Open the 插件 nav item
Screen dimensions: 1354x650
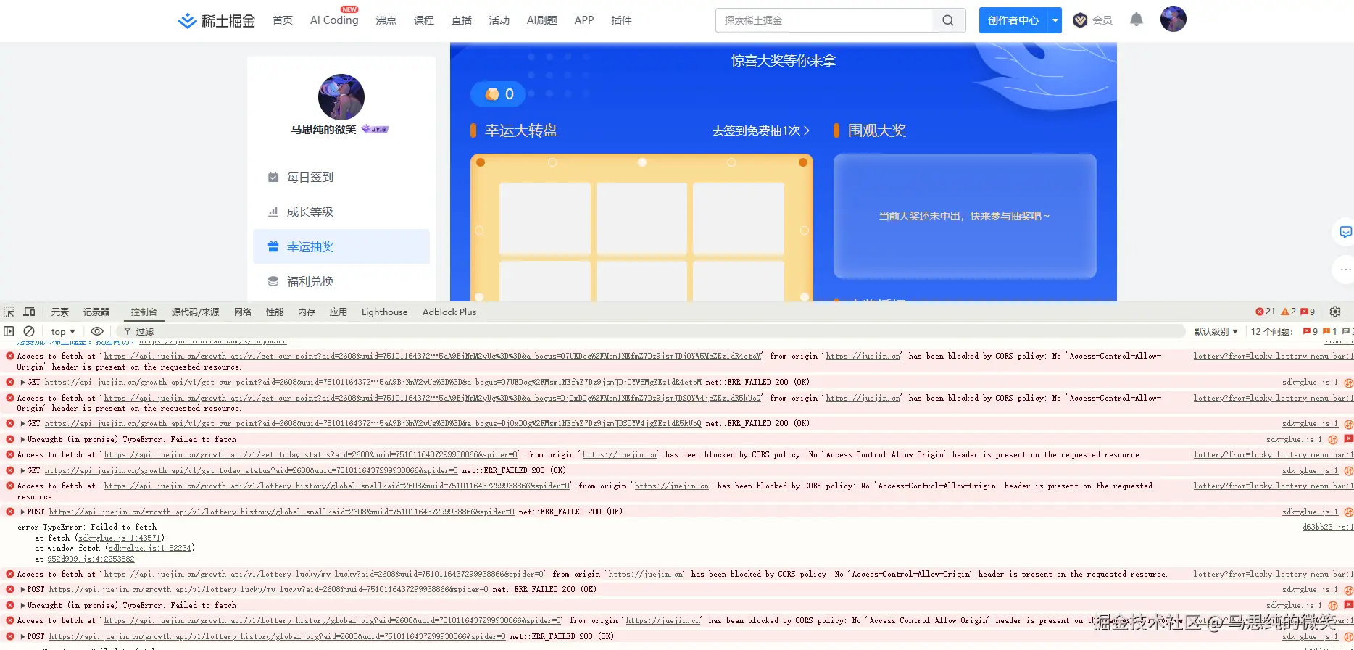(x=621, y=20)
